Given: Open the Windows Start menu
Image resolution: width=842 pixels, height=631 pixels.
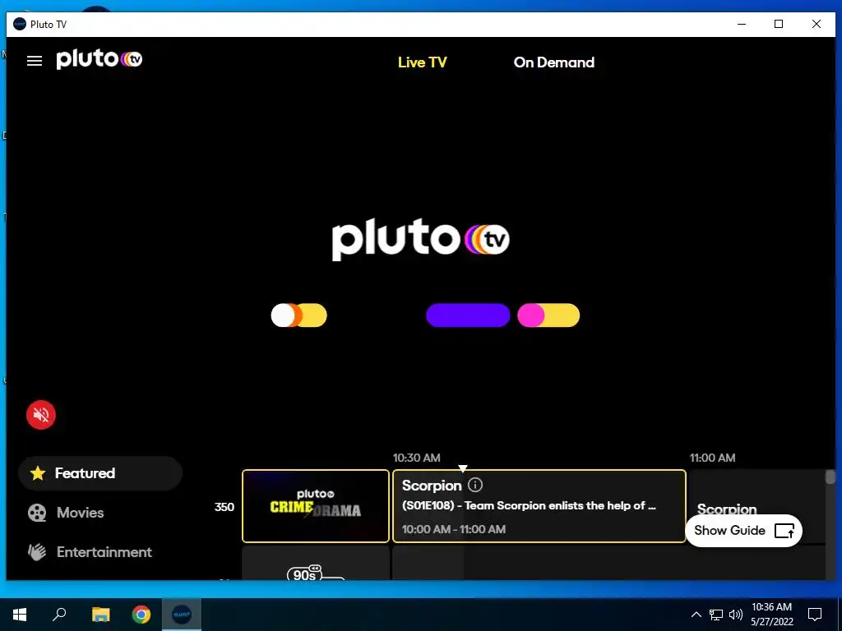Looking at the screenshot, I should click(20, 615).
